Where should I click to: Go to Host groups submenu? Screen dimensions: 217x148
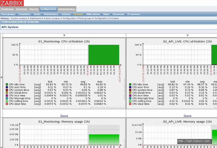8,14
